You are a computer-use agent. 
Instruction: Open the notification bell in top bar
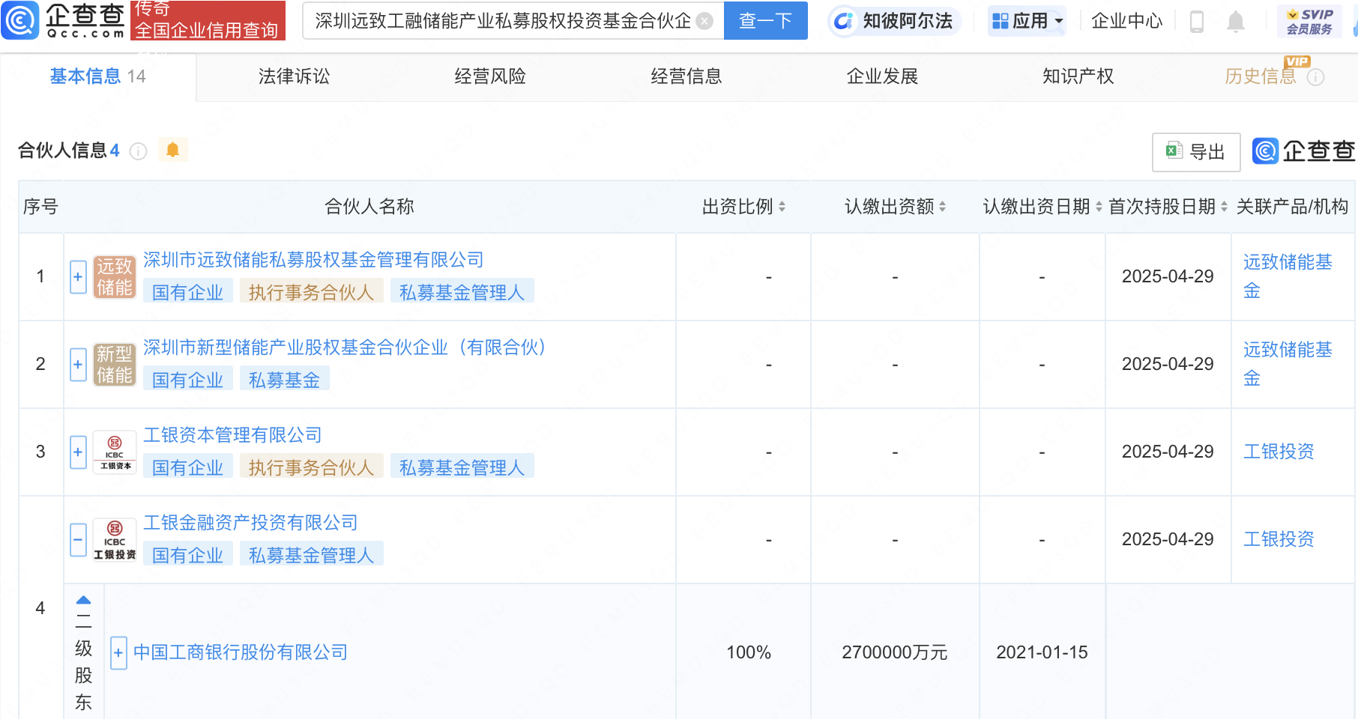[1236, 20]
